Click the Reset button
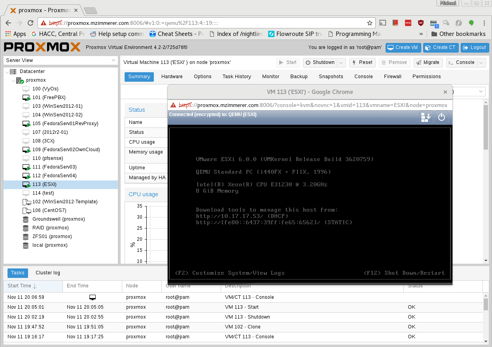This screenshot has height=347, width=492. [x=362, y=62]
